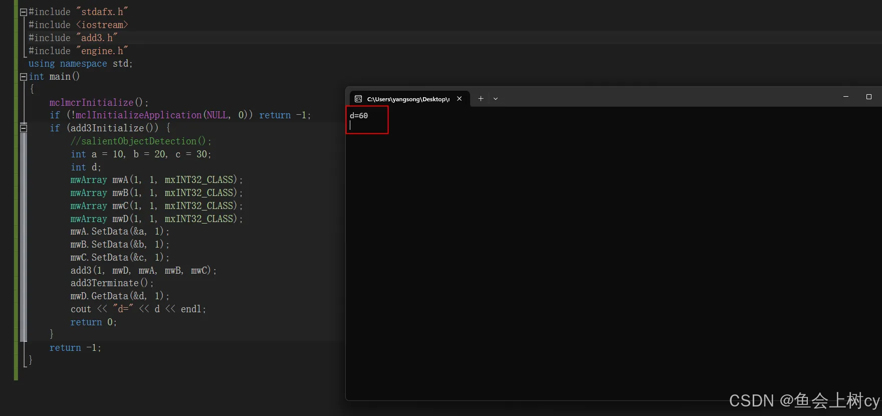
Task: Click the mwArray mwA declaration line
Action: [156, 180]
